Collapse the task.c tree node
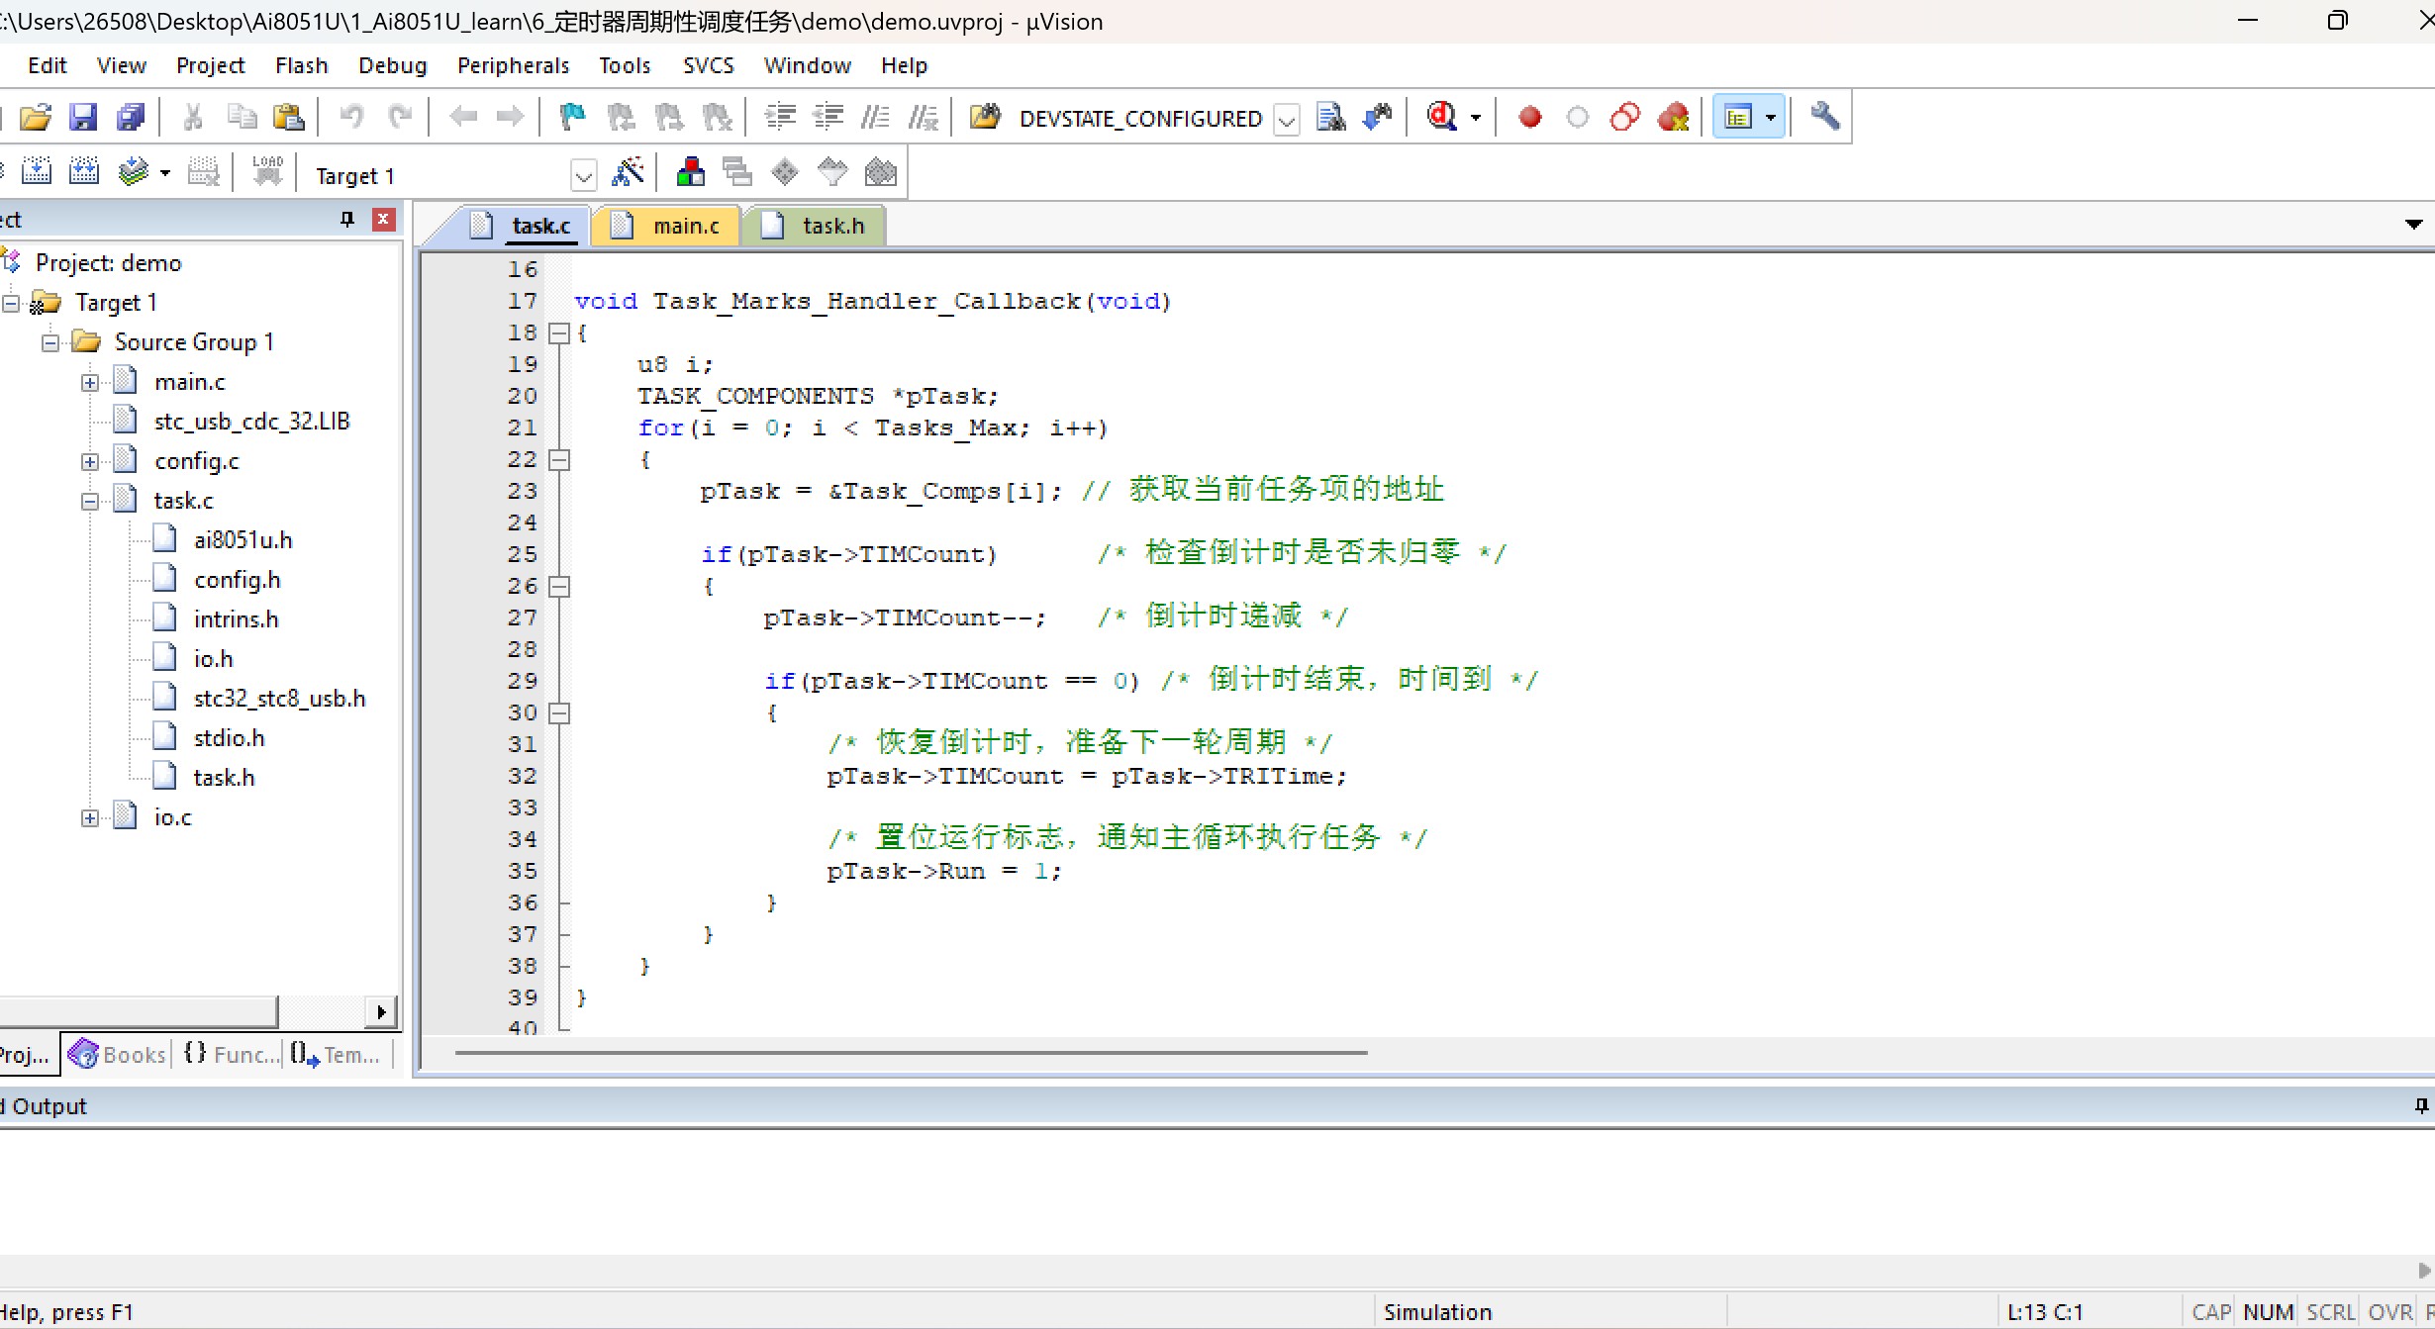 (90, 502)
